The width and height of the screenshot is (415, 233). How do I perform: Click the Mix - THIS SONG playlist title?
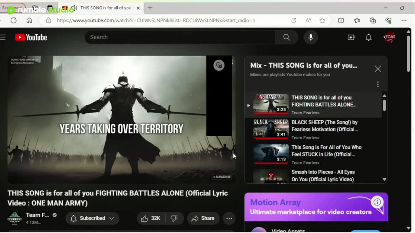point(304,65)
